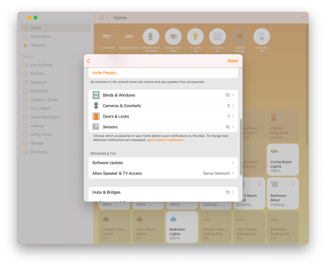This screenshot has height=267, width=326.
Task: Click the Cameras & Doorbells speaker icon
Action: [x=96, y=106]
